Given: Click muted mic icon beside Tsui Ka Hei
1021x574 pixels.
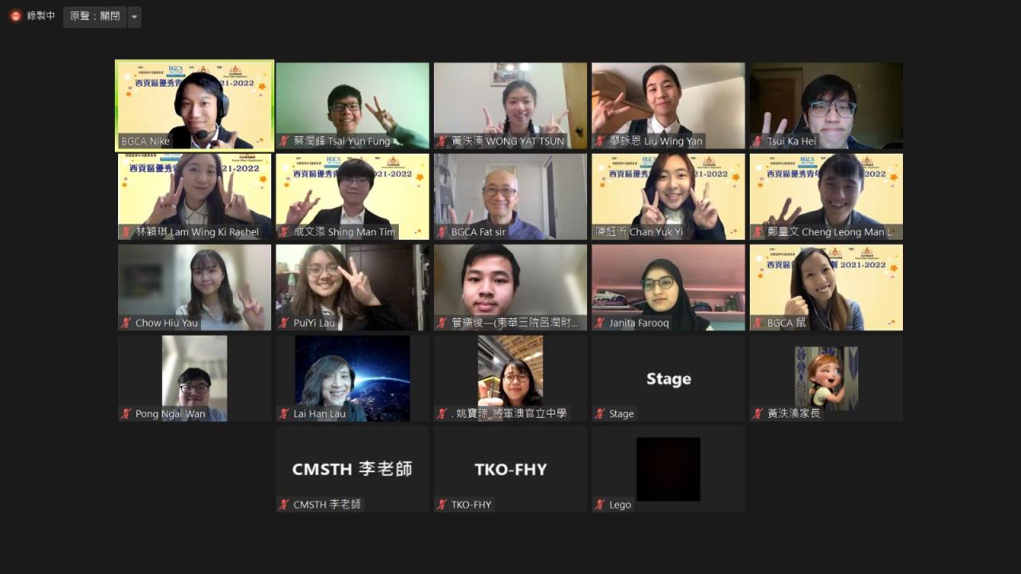Looking at the screenshot, I should pyautogui.click(x=758, y=141).
